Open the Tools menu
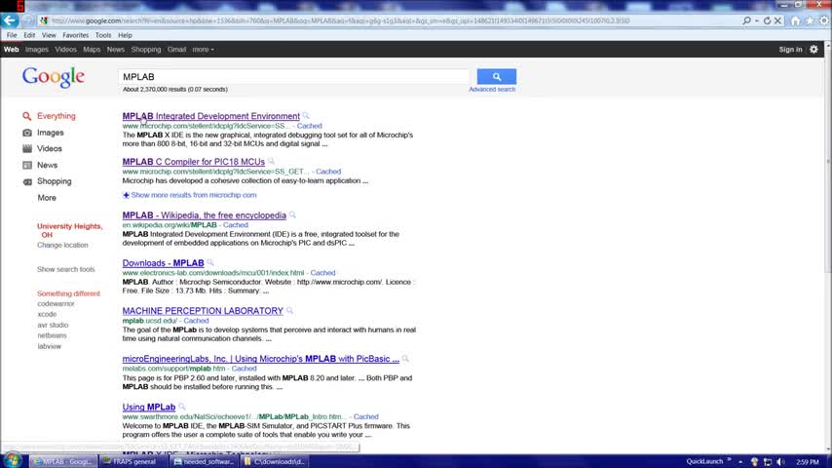 (x=103, y=35)
